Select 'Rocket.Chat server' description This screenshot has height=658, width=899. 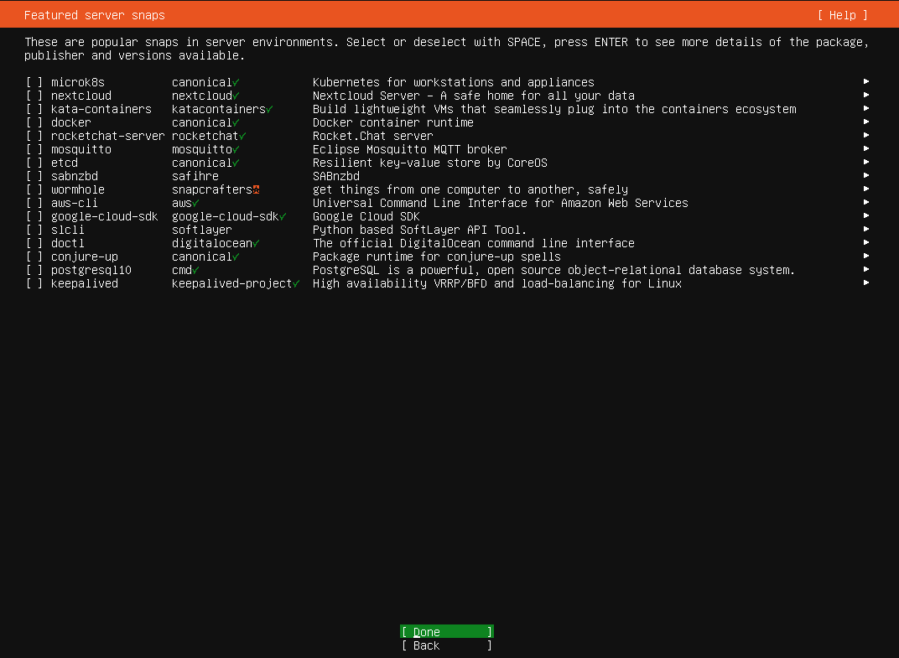tap(373, 136)
